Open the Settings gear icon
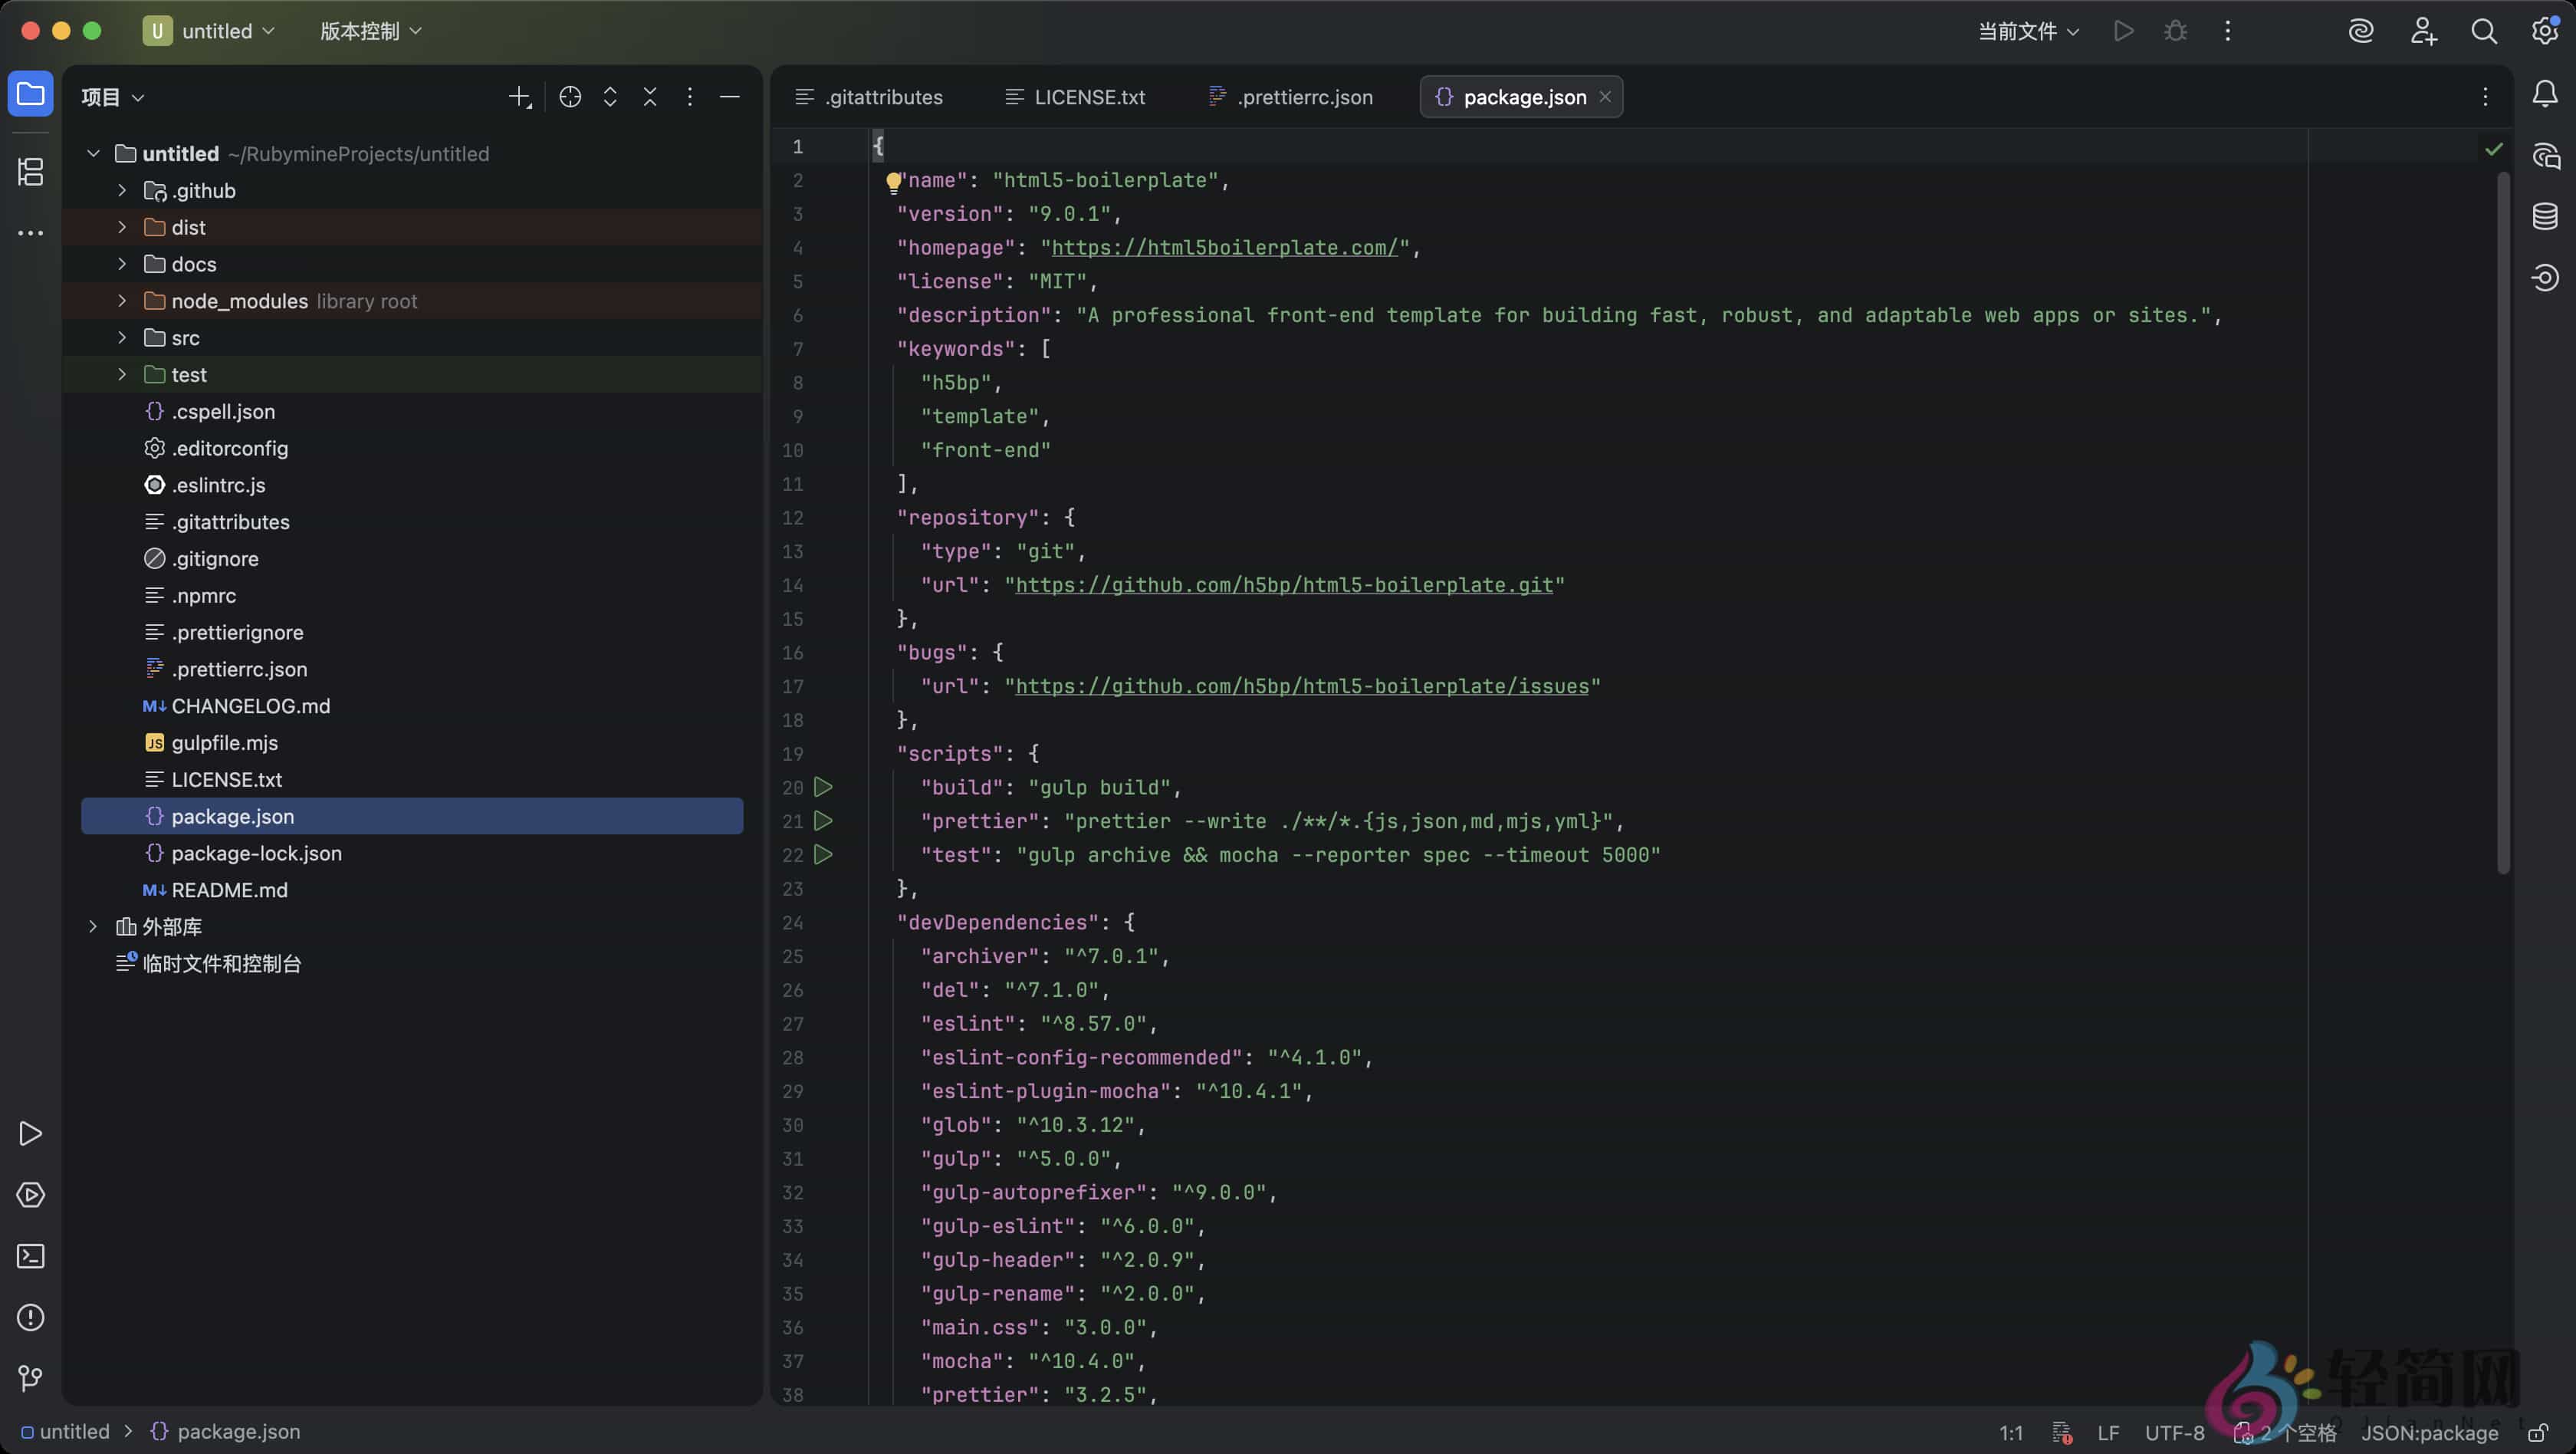The image size is (2576, 1454). (x=2544, y=31)
